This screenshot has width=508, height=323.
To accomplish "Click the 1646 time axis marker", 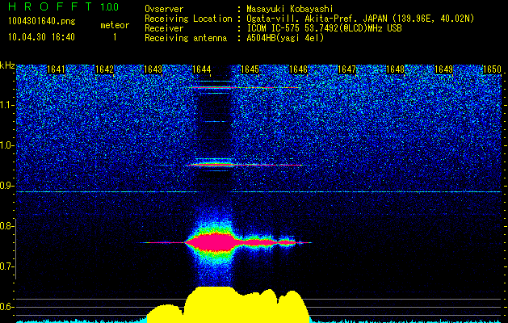I will [x=298, y=69].
